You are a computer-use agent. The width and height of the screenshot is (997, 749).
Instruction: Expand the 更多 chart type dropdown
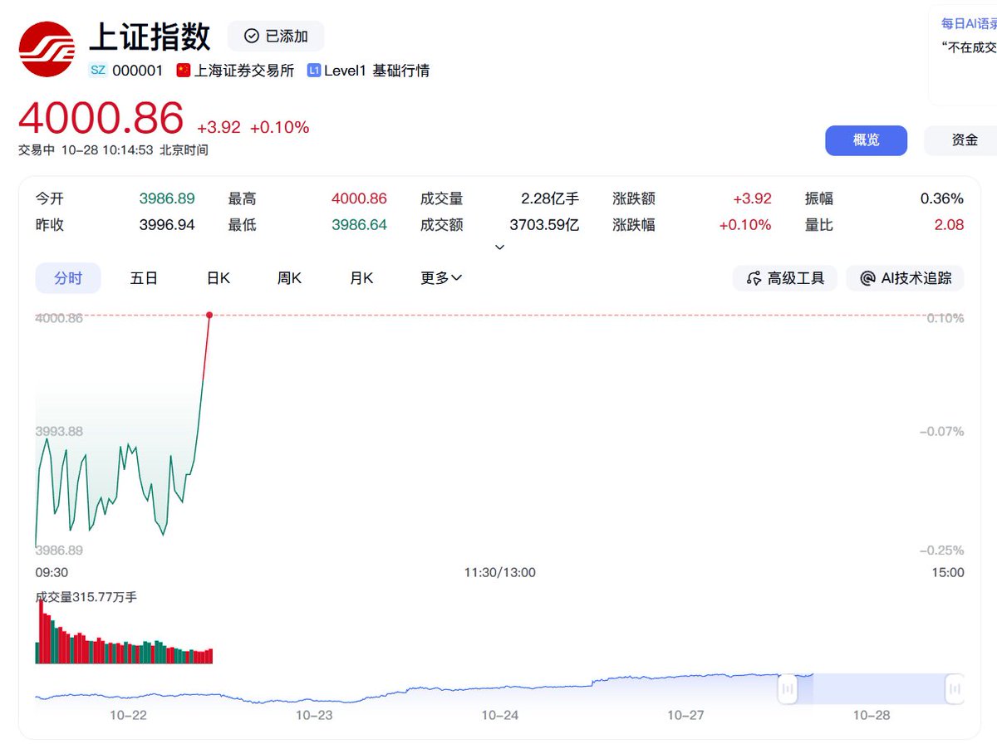440,278
